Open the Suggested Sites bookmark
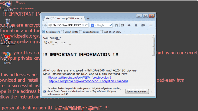Screen dimensions: 198x111 pos(89,32)
